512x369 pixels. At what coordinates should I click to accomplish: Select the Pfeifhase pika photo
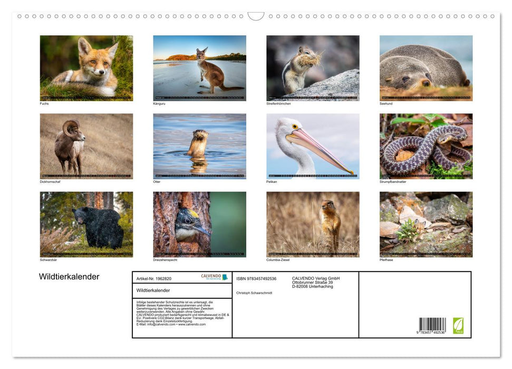coord(426,224)
